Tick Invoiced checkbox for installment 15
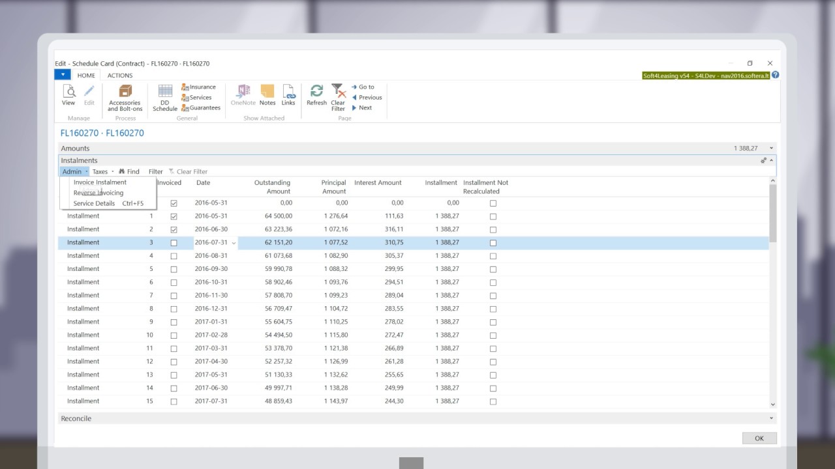835x469 pixels. (174, 401)
